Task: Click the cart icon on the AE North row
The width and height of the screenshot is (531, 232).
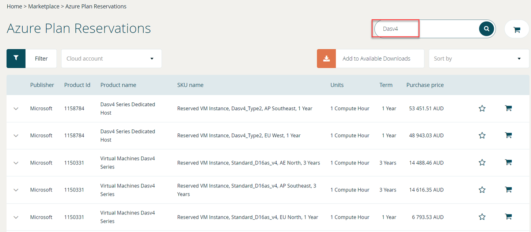Action: pos(508,162)
